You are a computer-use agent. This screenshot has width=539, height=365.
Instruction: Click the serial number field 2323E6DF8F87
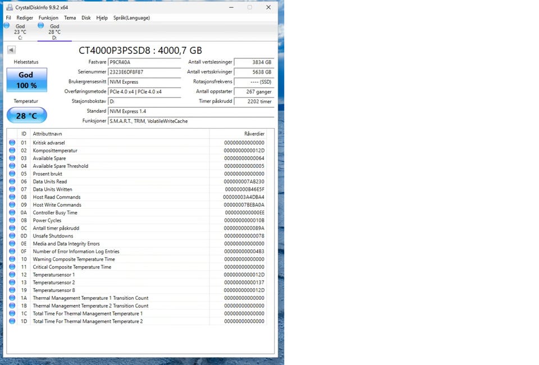pos(144,72)
